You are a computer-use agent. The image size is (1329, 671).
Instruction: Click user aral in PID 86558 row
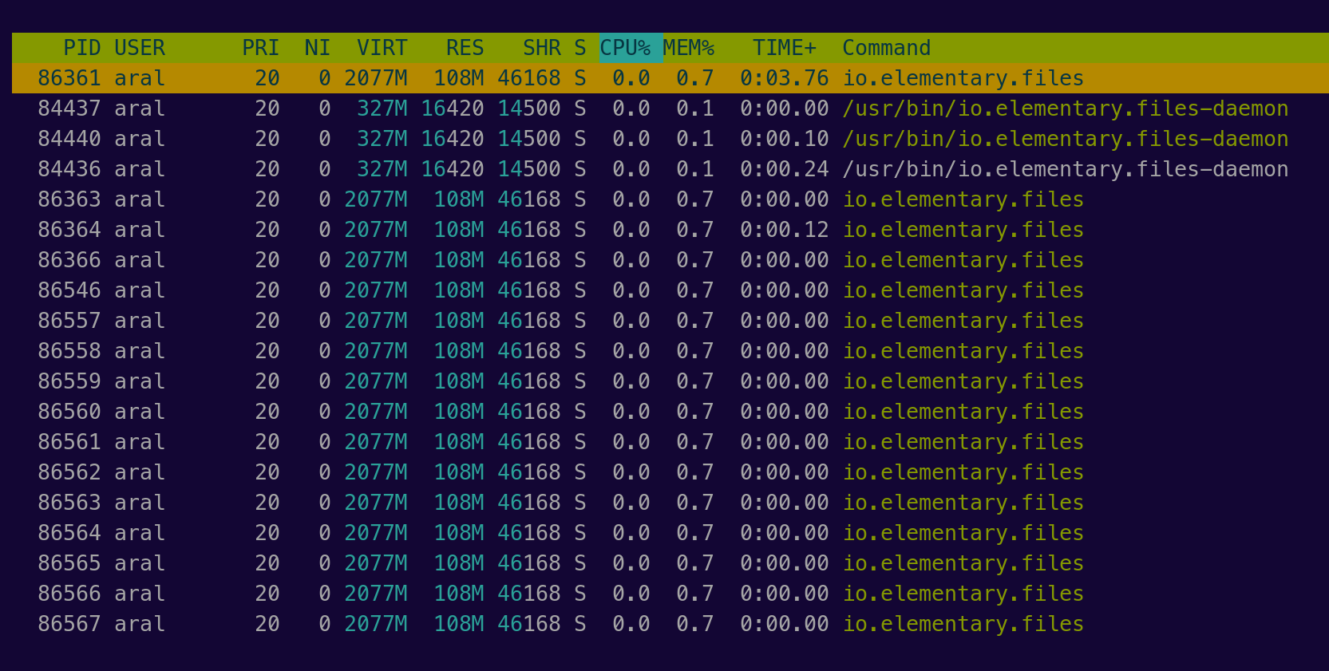(x=140, y=351)
